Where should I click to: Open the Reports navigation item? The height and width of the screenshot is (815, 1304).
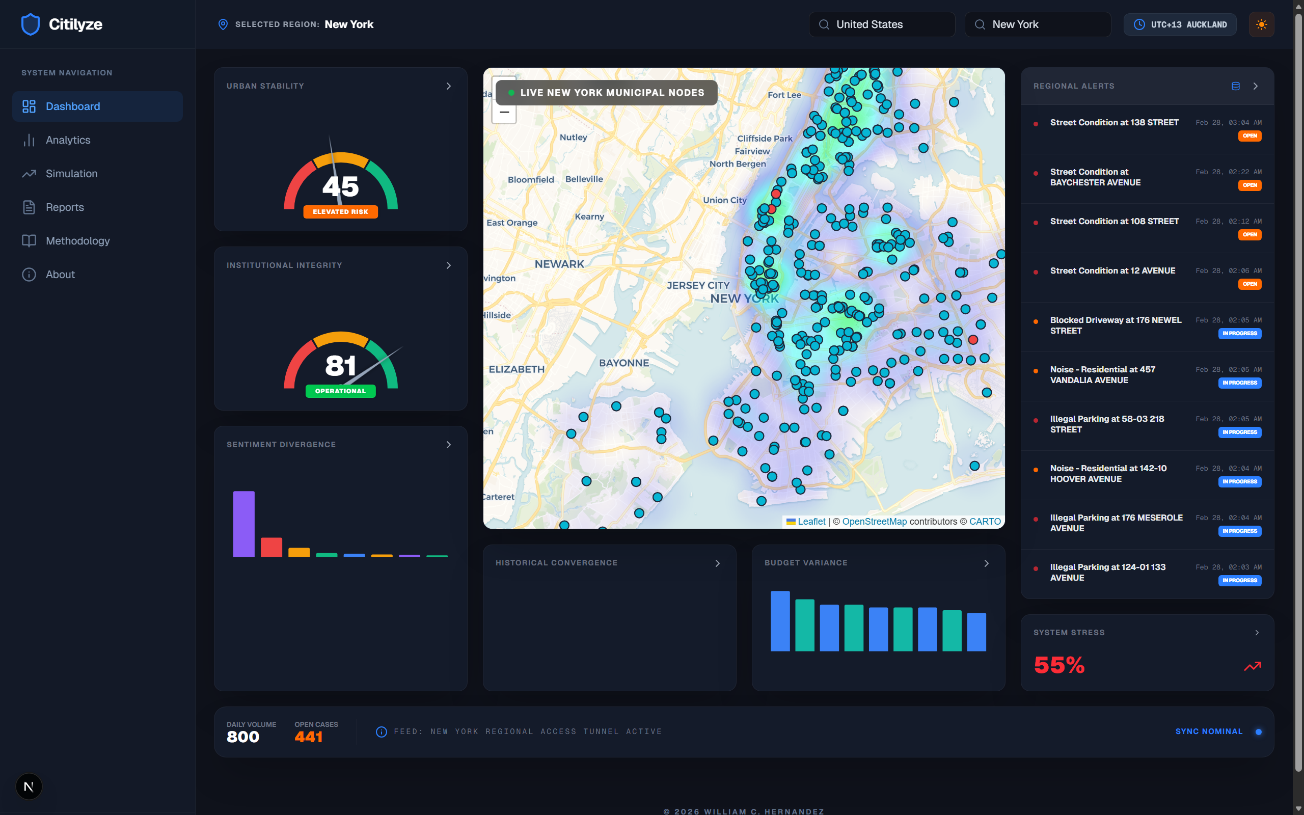[65, 207]
